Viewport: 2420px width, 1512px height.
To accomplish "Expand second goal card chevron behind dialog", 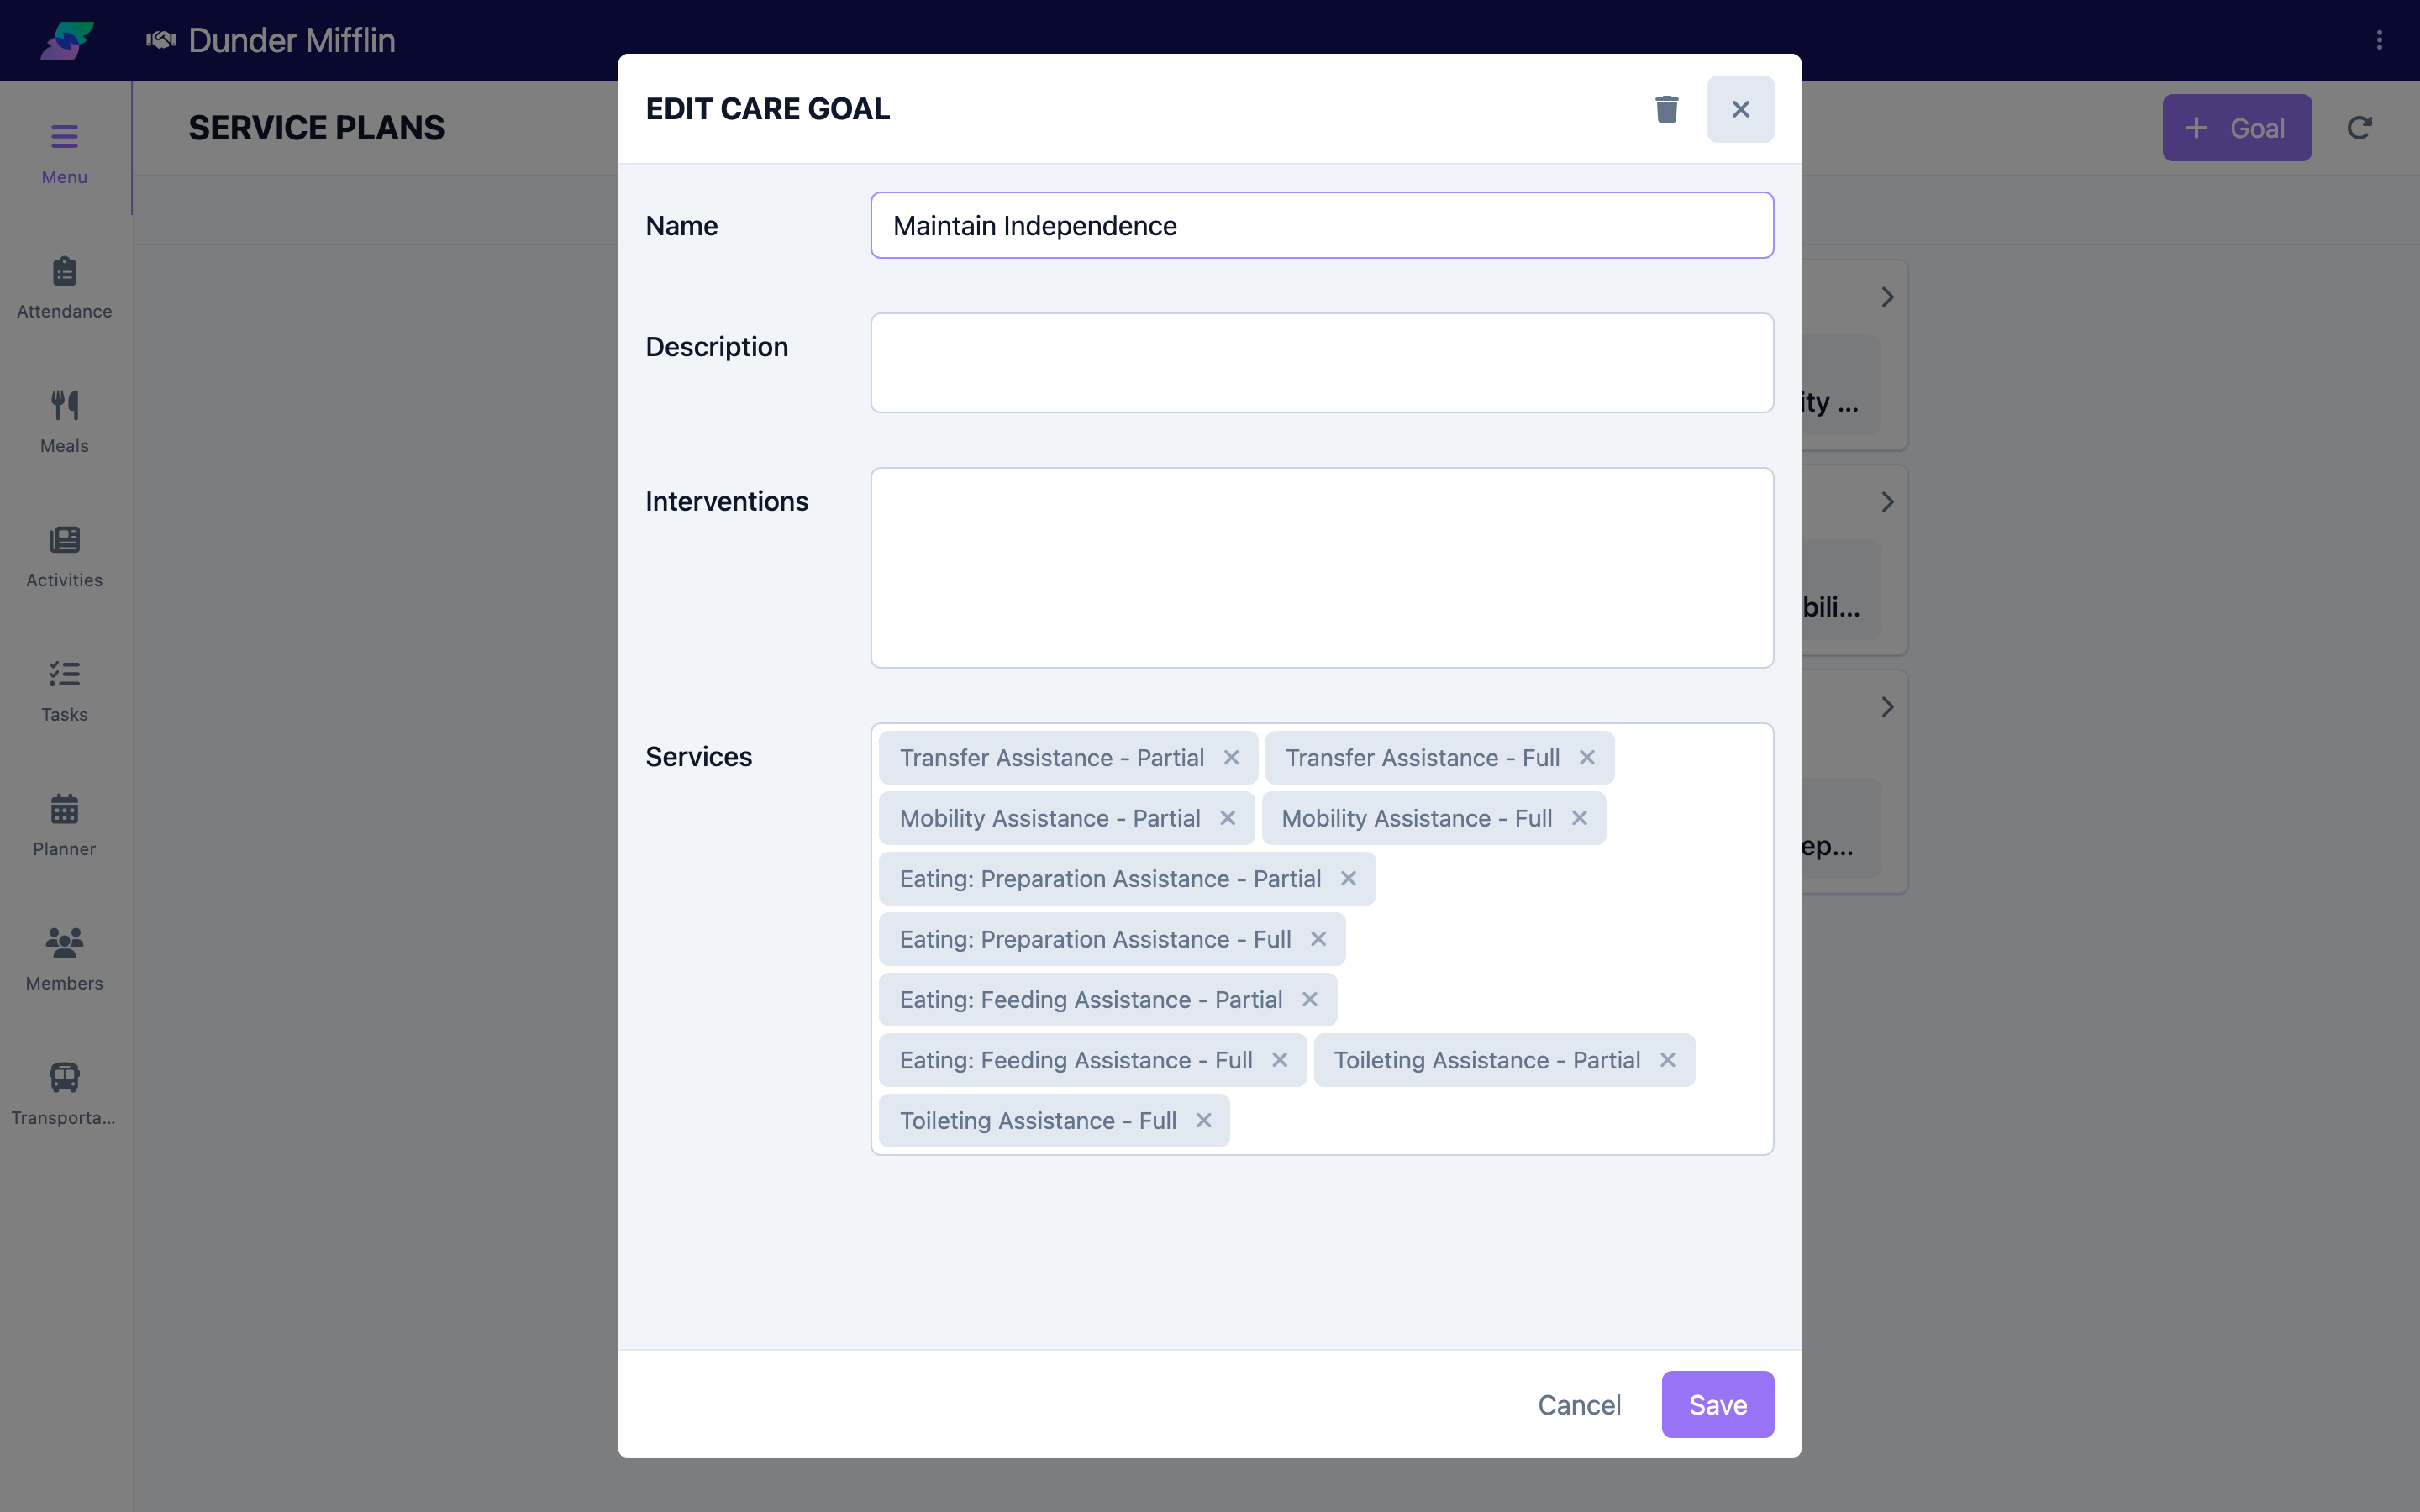I will coord(1887,502).
